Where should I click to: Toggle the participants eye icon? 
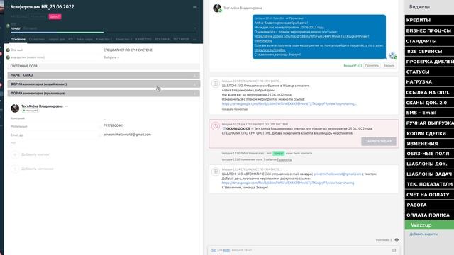click(397, 239)
